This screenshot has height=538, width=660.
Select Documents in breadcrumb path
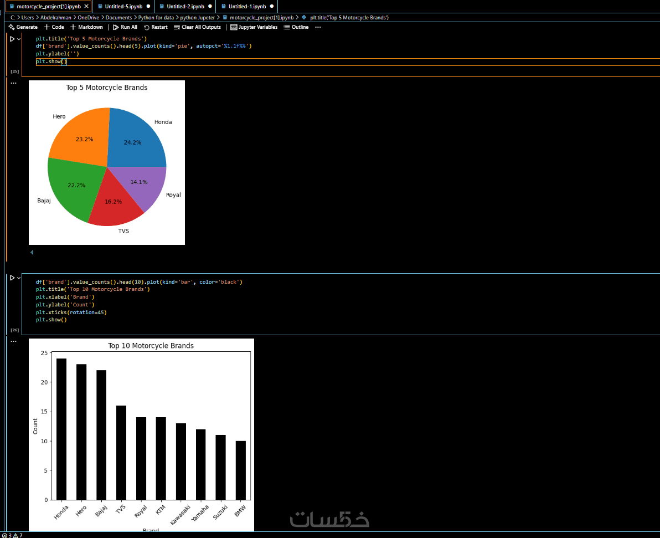click(x=118, y=18)
